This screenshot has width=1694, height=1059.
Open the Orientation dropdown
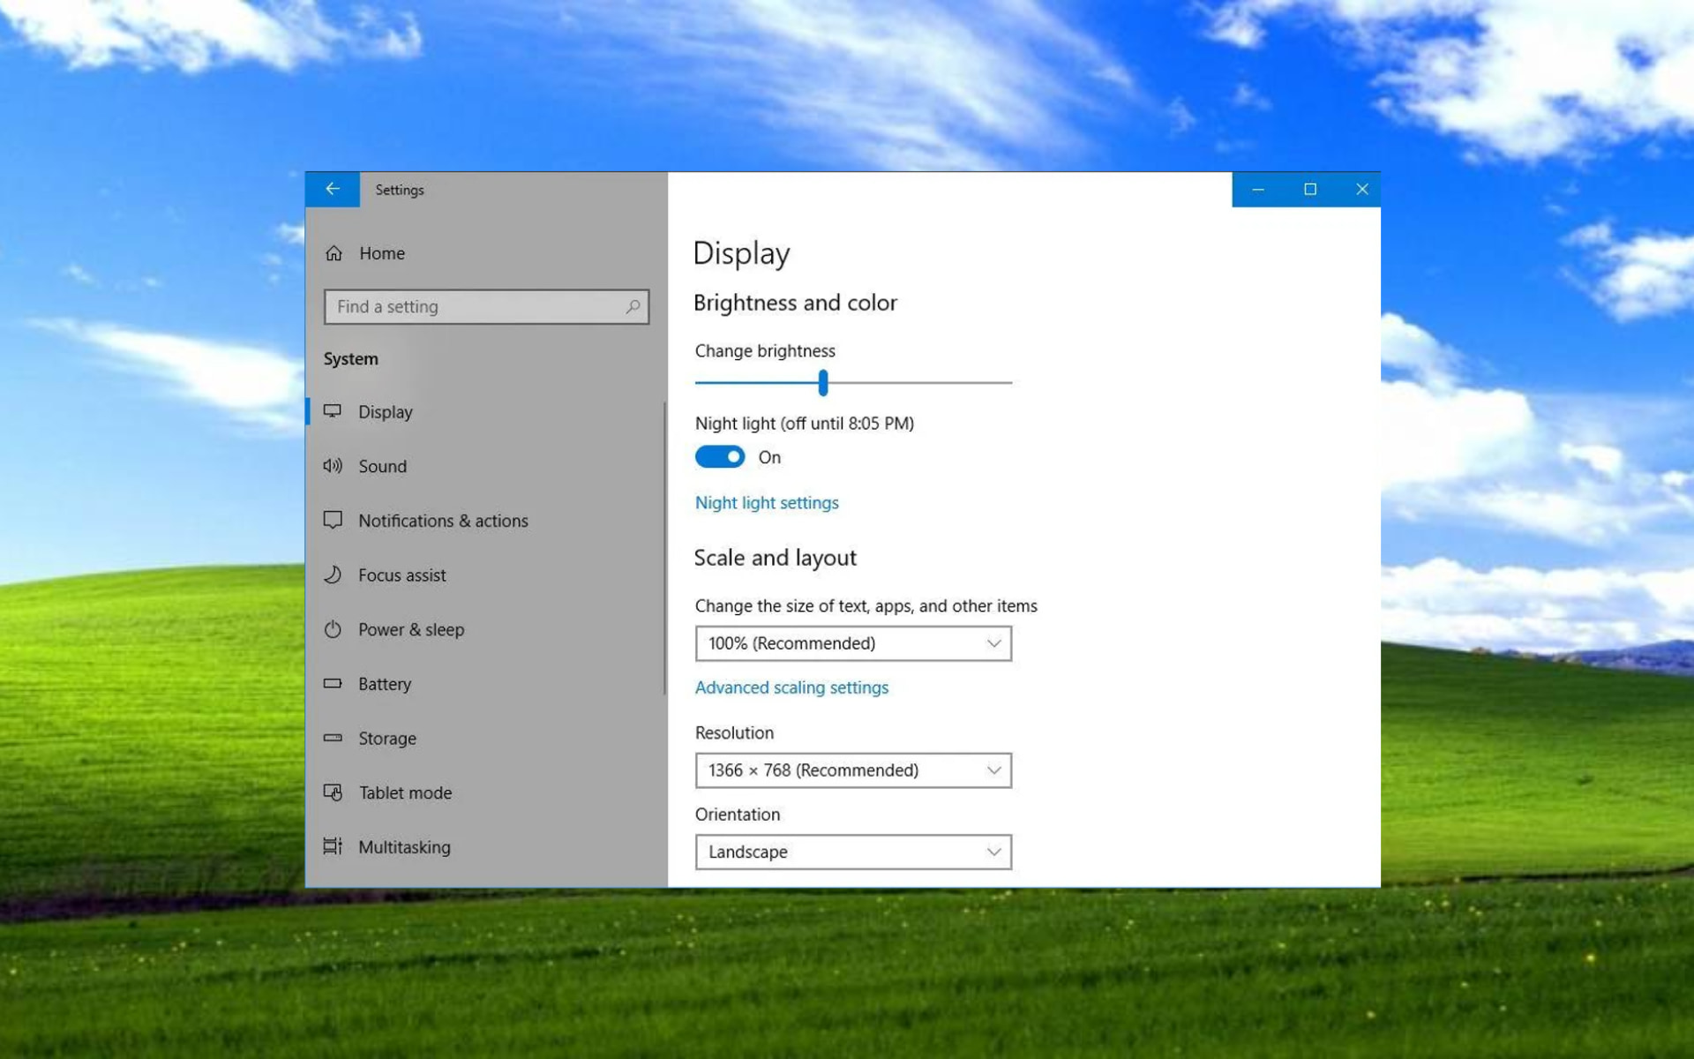853,852
